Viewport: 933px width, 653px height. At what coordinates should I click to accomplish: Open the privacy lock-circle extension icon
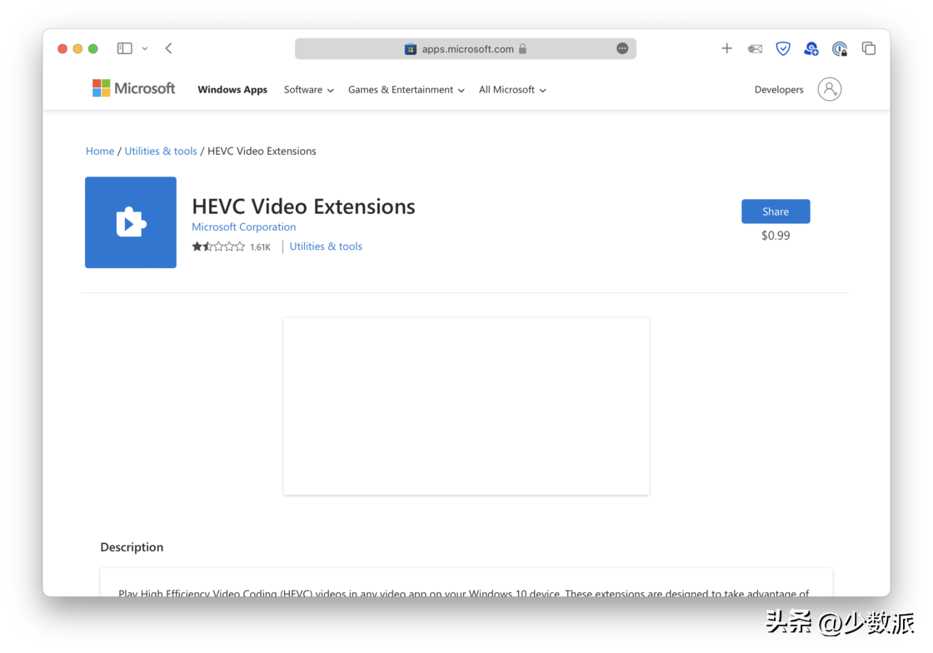tap(840, 49)
